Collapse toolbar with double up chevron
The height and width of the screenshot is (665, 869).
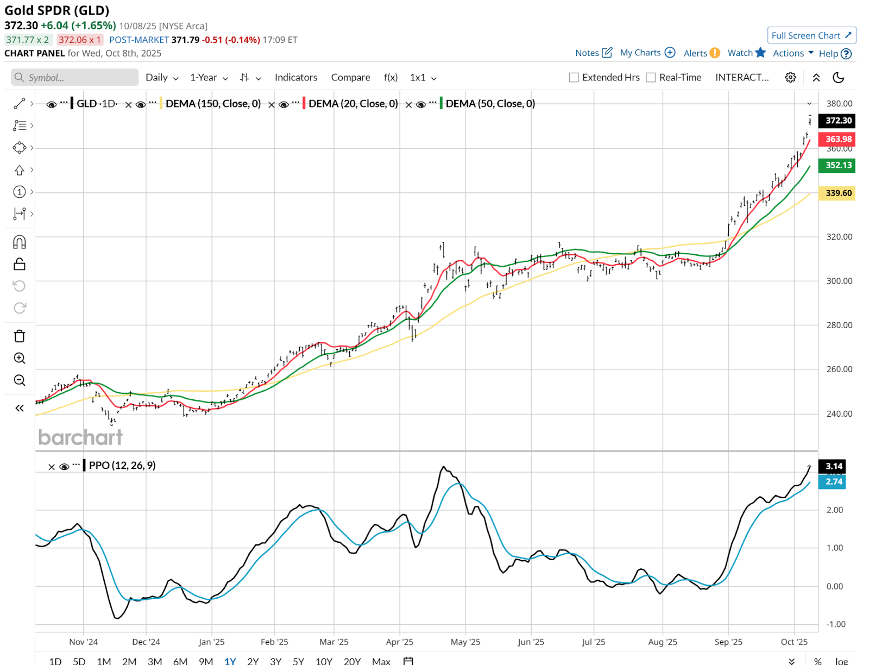pyautogui.click(x=816, y=77)
